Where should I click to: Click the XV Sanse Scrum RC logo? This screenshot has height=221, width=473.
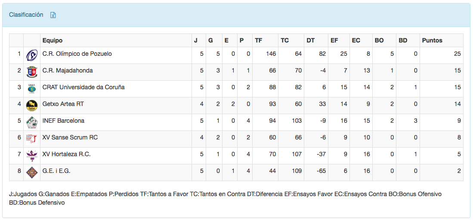32,139
